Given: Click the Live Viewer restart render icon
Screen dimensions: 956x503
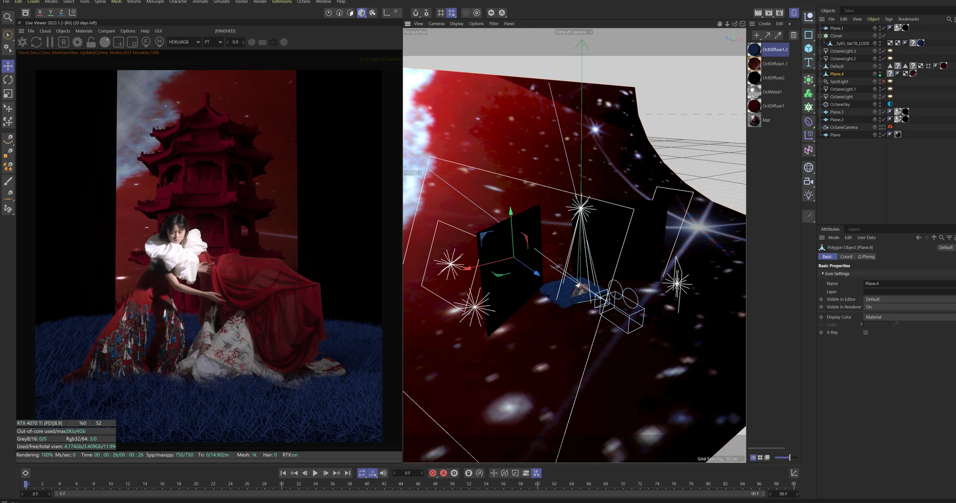Looking at the screenshot, I should click(x=36, y=42).
